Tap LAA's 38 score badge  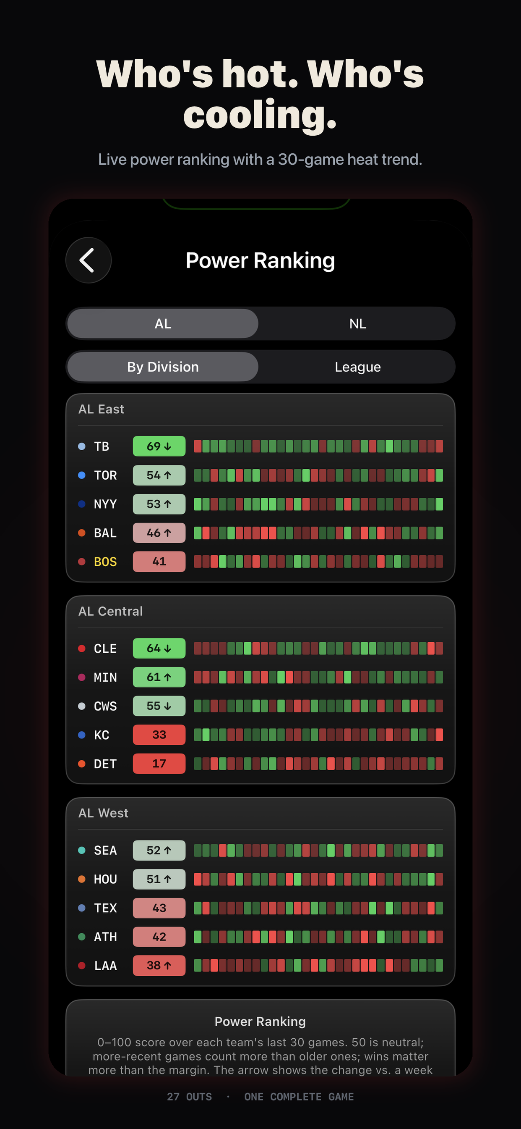tap(159, 966)
